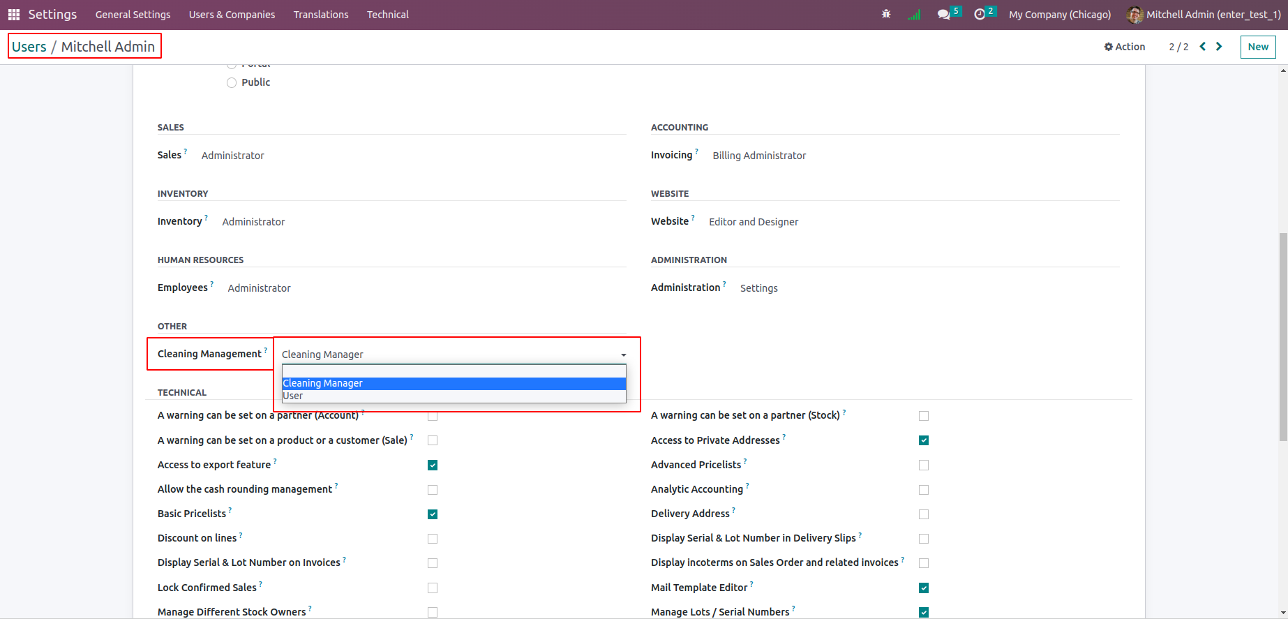This screenshot has width=1288, height=619.
Task: Click Cleaning Management help question mark
Action: 266,350
